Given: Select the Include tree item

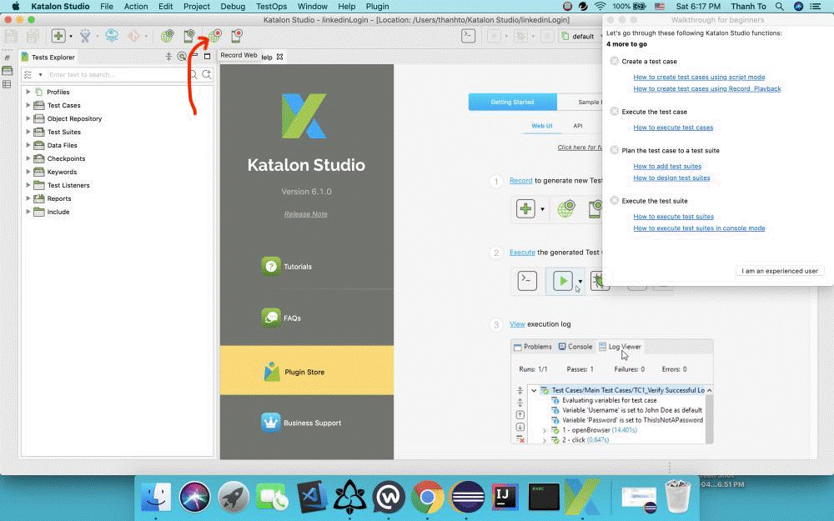Looking at the screenshot, I should [58, 212].
